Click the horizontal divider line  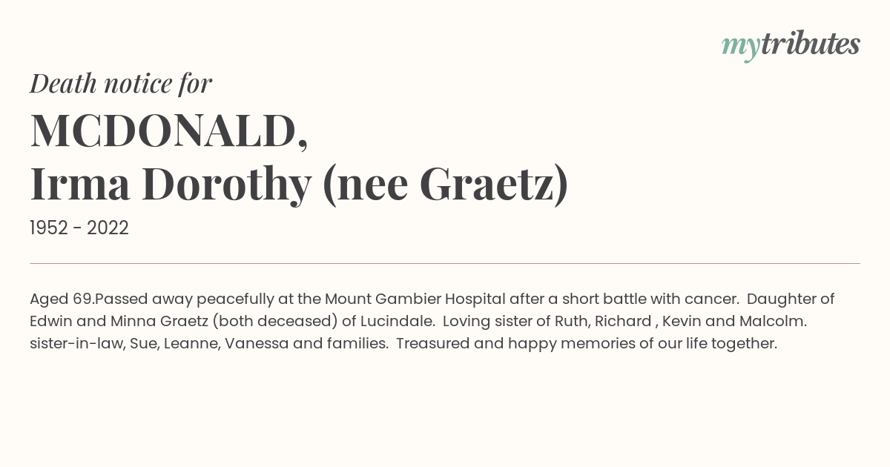click(x=445, y=263)
